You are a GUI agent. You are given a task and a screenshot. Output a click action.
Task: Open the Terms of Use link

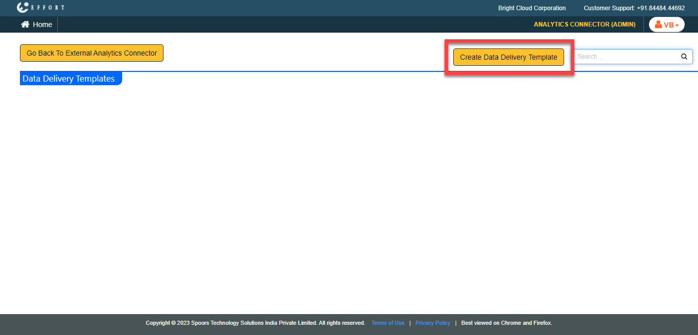pyautogui.click(x=388, y=323)
